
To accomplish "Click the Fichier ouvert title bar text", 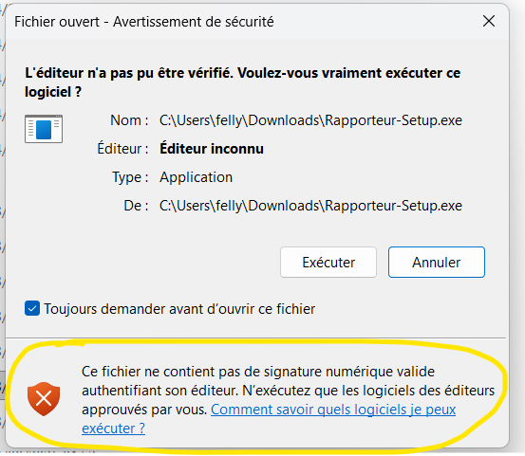I will (144, 22).
